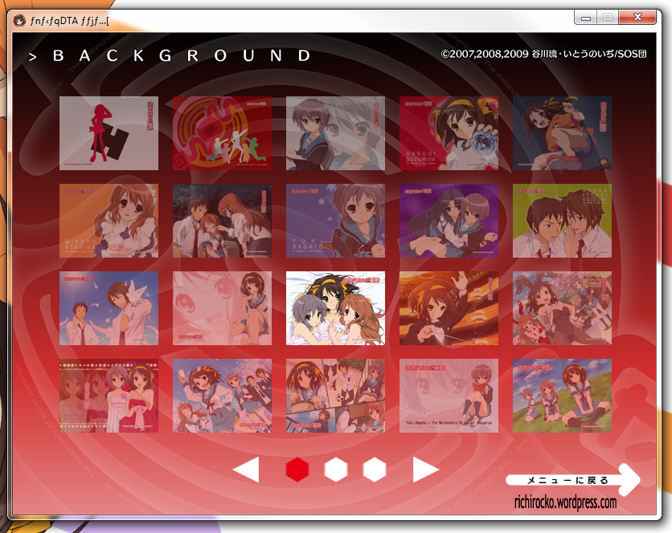
Task: Select the orange Mikuru Asahina maid wallpaper
Action: pos(109,221)
